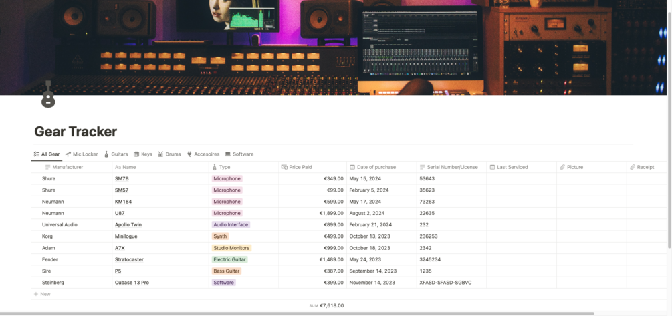Open the Drums view tab
Viewport: 672px width, 316px height.
tap(169, 154)
